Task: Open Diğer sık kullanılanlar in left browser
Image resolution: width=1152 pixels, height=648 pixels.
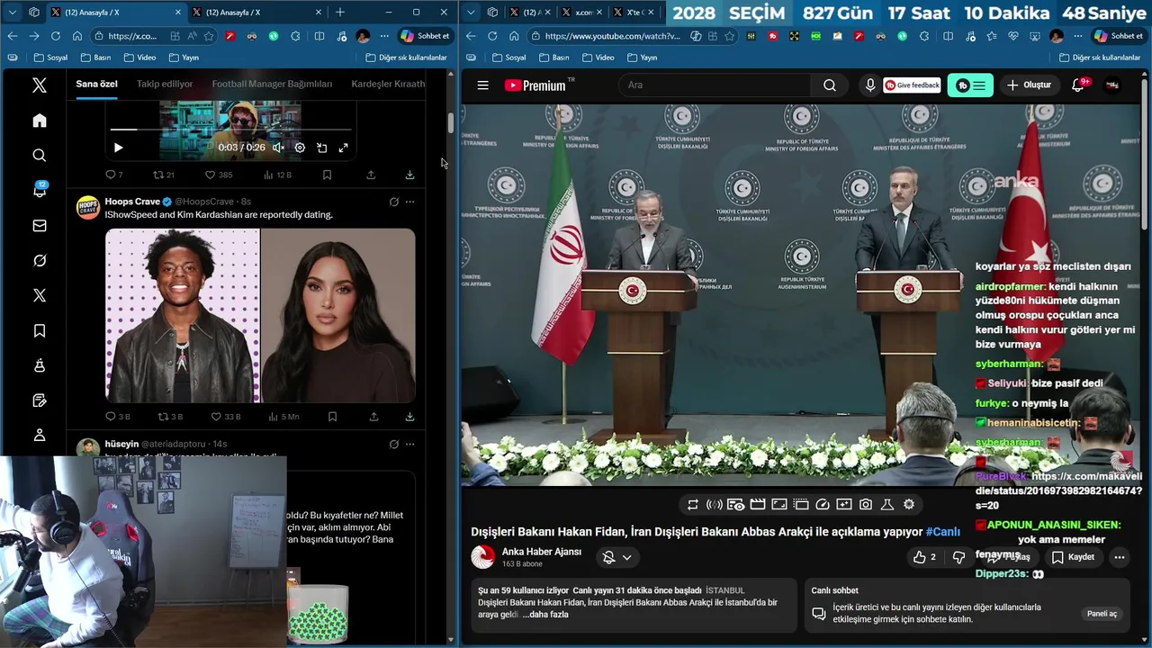Action: (x=406, y=58)
